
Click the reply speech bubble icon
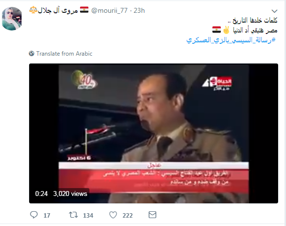(x=34, y=215)
